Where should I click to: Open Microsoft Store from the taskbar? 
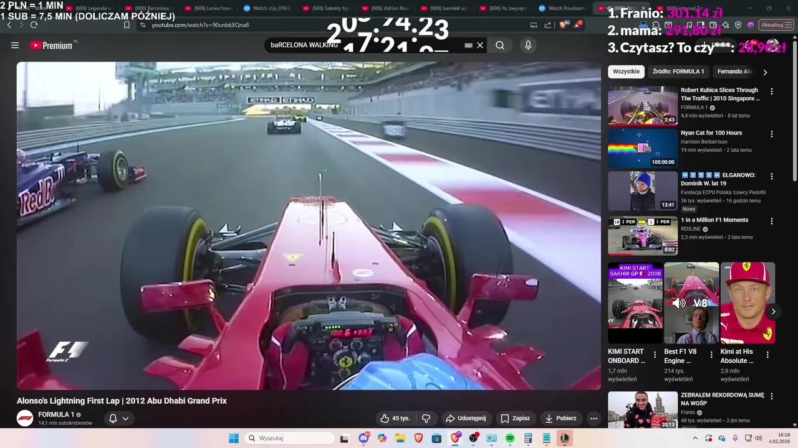436,438
